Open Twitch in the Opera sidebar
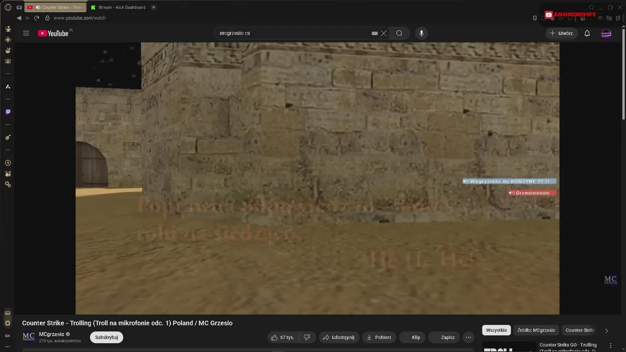The image size is (626, 352). click(8, 112)
